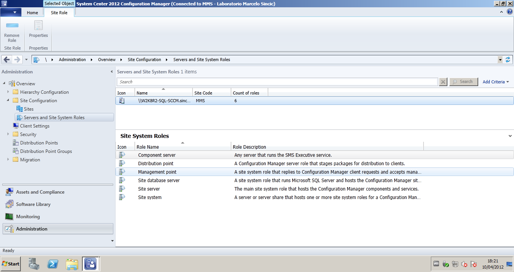
Task: Switch to the Home ribbon tab
Action: (32, 13)
